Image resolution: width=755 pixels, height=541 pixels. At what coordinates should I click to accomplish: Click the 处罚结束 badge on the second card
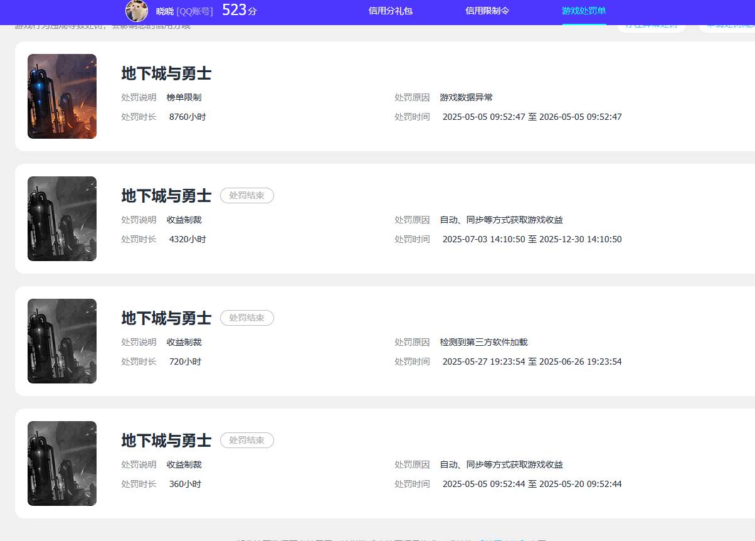(246, 195)
